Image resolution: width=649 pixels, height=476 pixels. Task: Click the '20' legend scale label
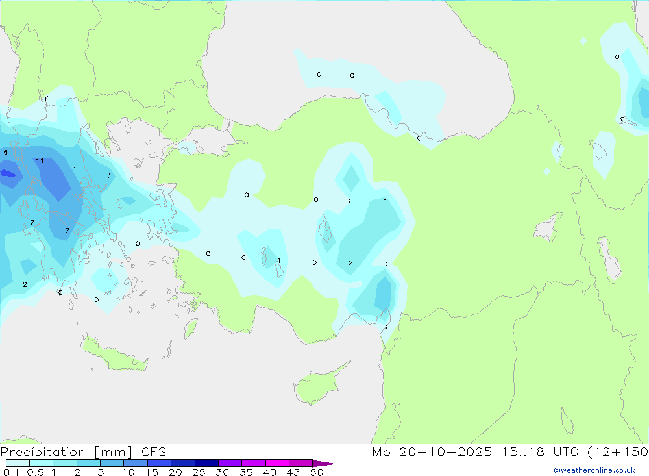tap(175, 472)
